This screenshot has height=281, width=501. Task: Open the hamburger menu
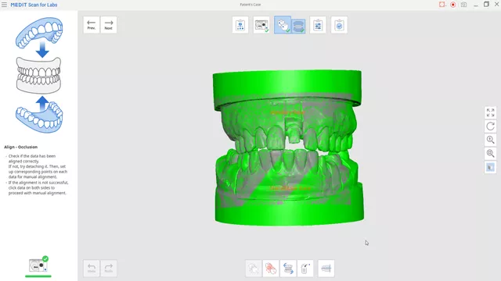(x=4, y=5)
